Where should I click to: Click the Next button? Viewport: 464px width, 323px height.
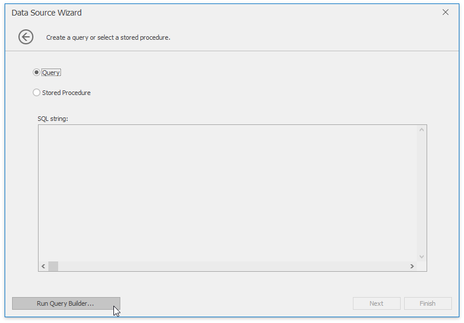coord(376,303)
